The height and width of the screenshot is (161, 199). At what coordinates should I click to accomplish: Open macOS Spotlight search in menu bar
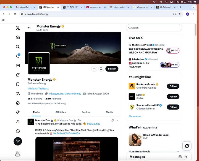(x=166, y=2)
